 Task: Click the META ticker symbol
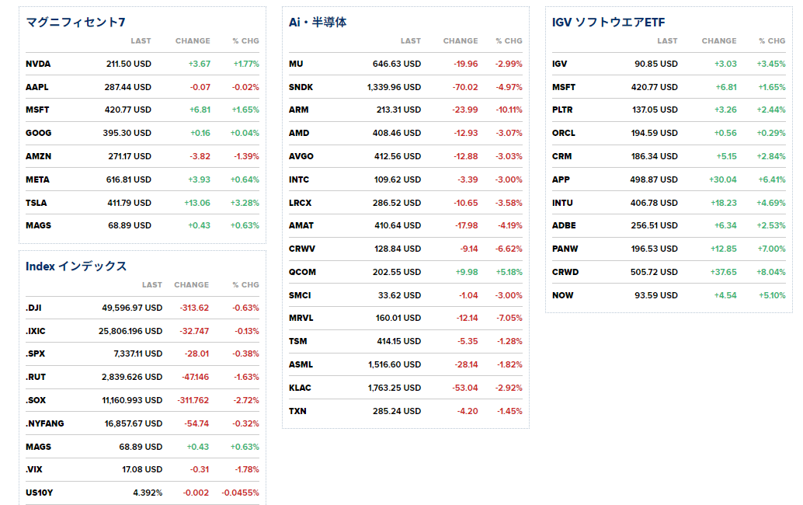[37, 179]
